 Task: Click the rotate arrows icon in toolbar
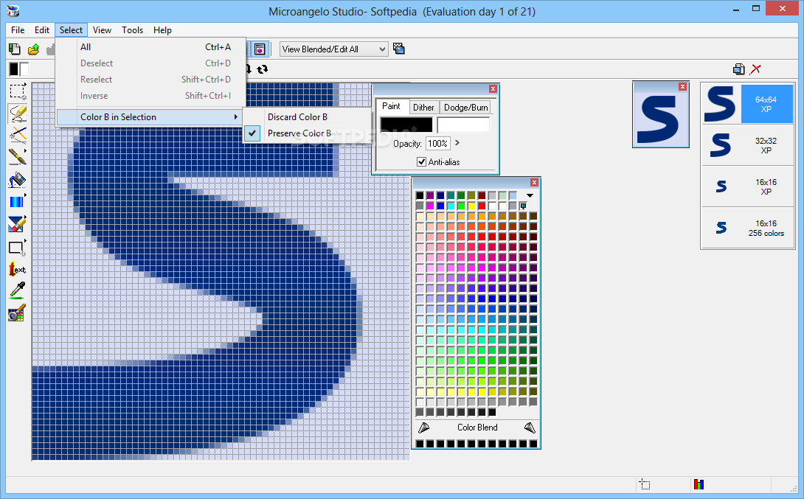pyautogui.click(x=263, y=69)
